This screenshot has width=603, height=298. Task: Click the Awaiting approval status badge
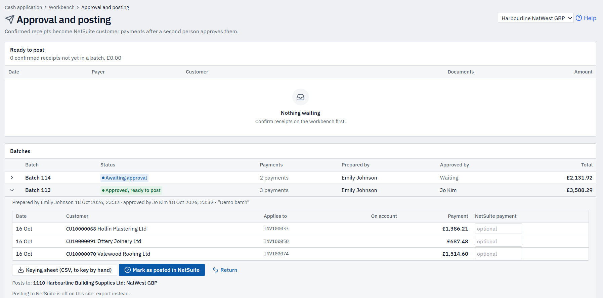click(x=124, y=178)
